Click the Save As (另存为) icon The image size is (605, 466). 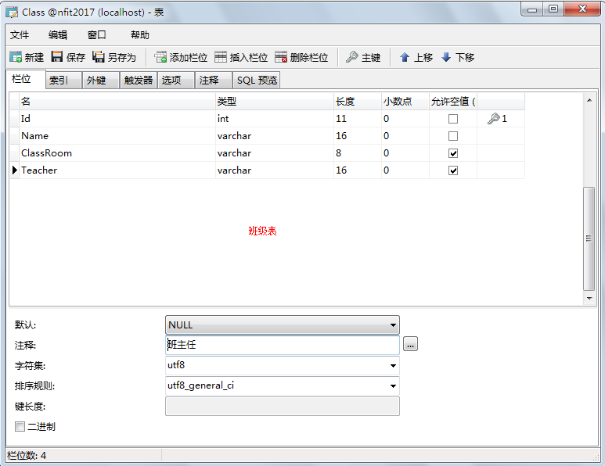[99, 57]
